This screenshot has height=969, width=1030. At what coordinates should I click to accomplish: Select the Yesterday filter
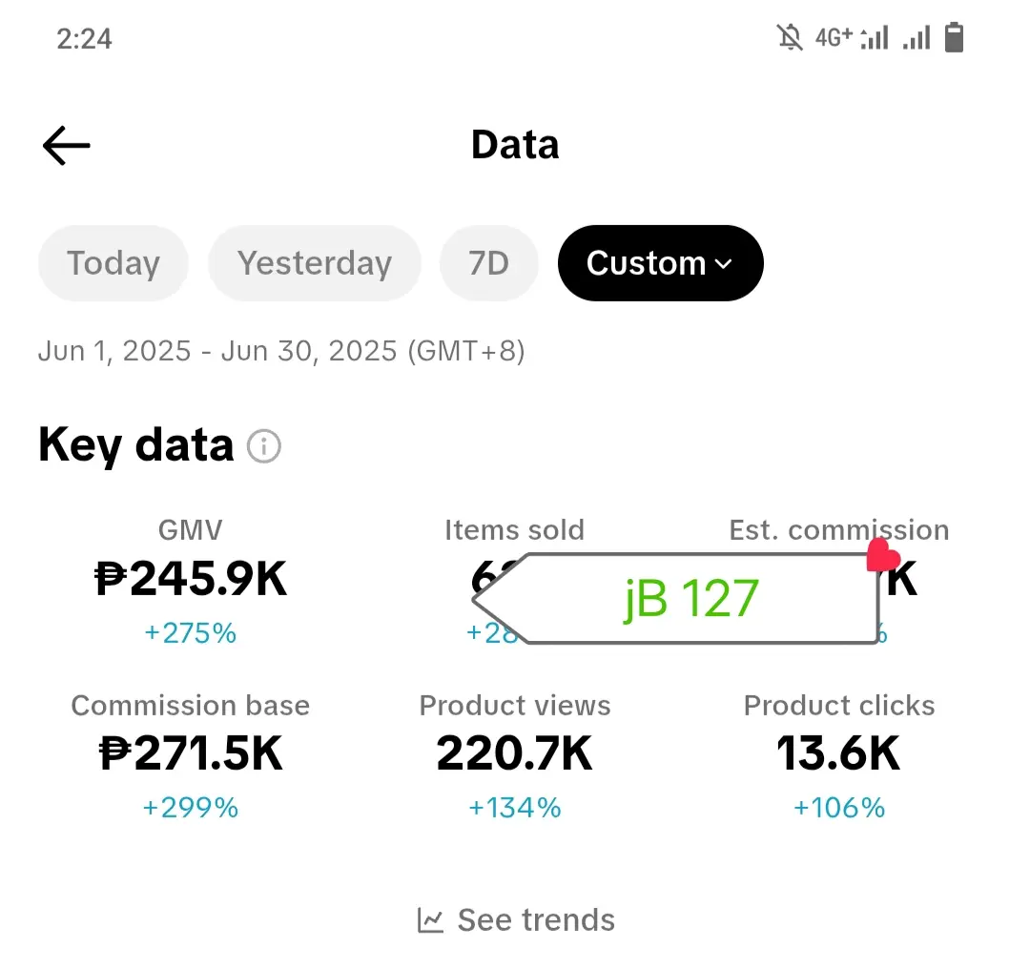click(315, 263)
